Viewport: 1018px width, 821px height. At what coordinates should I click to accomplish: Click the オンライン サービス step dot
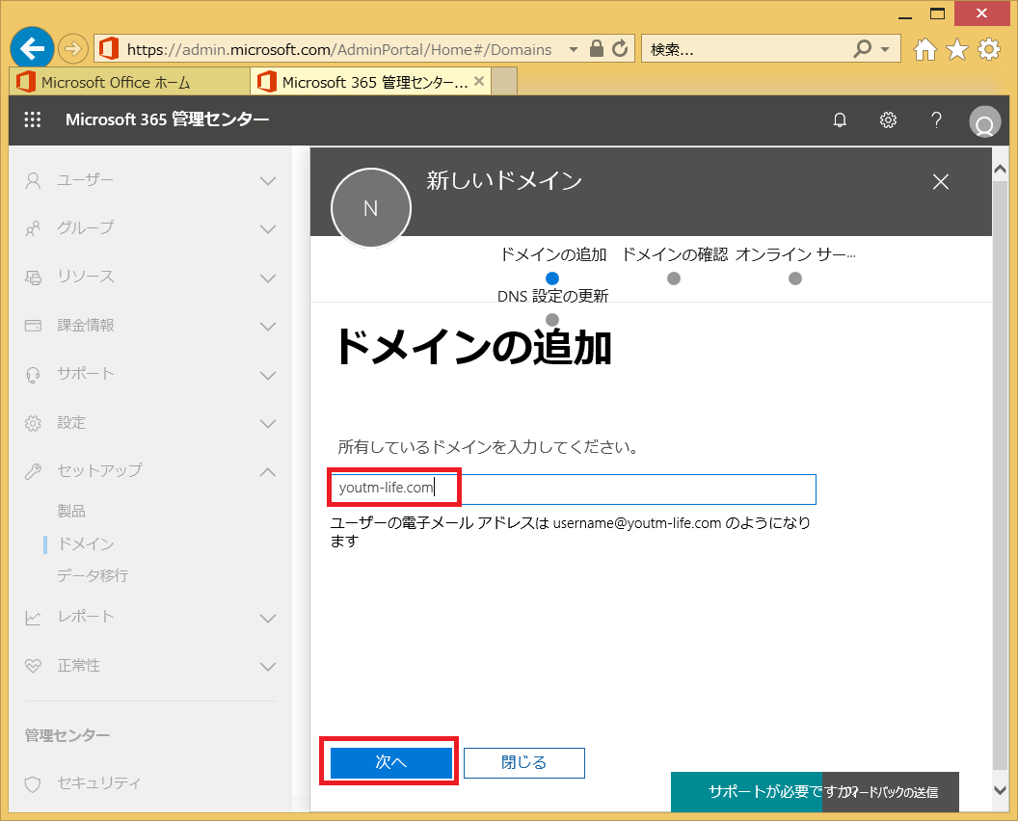tap(795, 278)
